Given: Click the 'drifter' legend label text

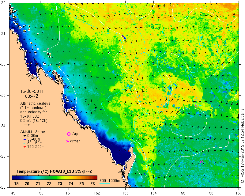Looking at the screenshot, I should [75, 141].
